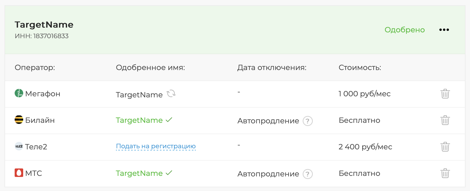Click the green checkmark next to МТС TargetName
The height and width of the screenshot is (191, 470).
click(x=169, y=173)
